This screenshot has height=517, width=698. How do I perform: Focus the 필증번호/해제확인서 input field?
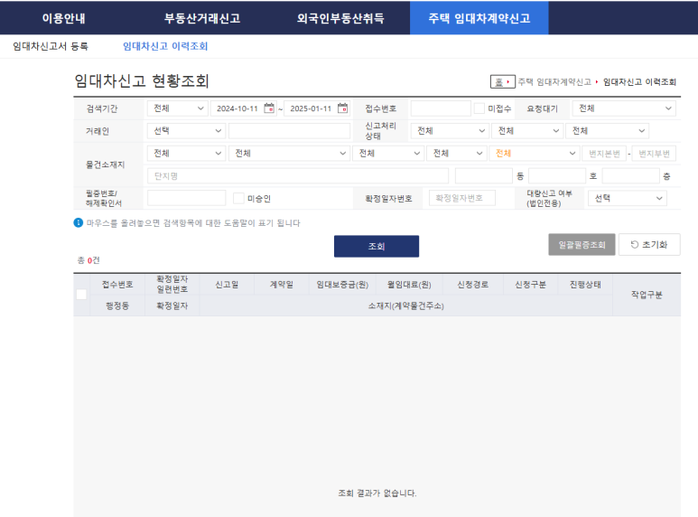pos(187,198)
